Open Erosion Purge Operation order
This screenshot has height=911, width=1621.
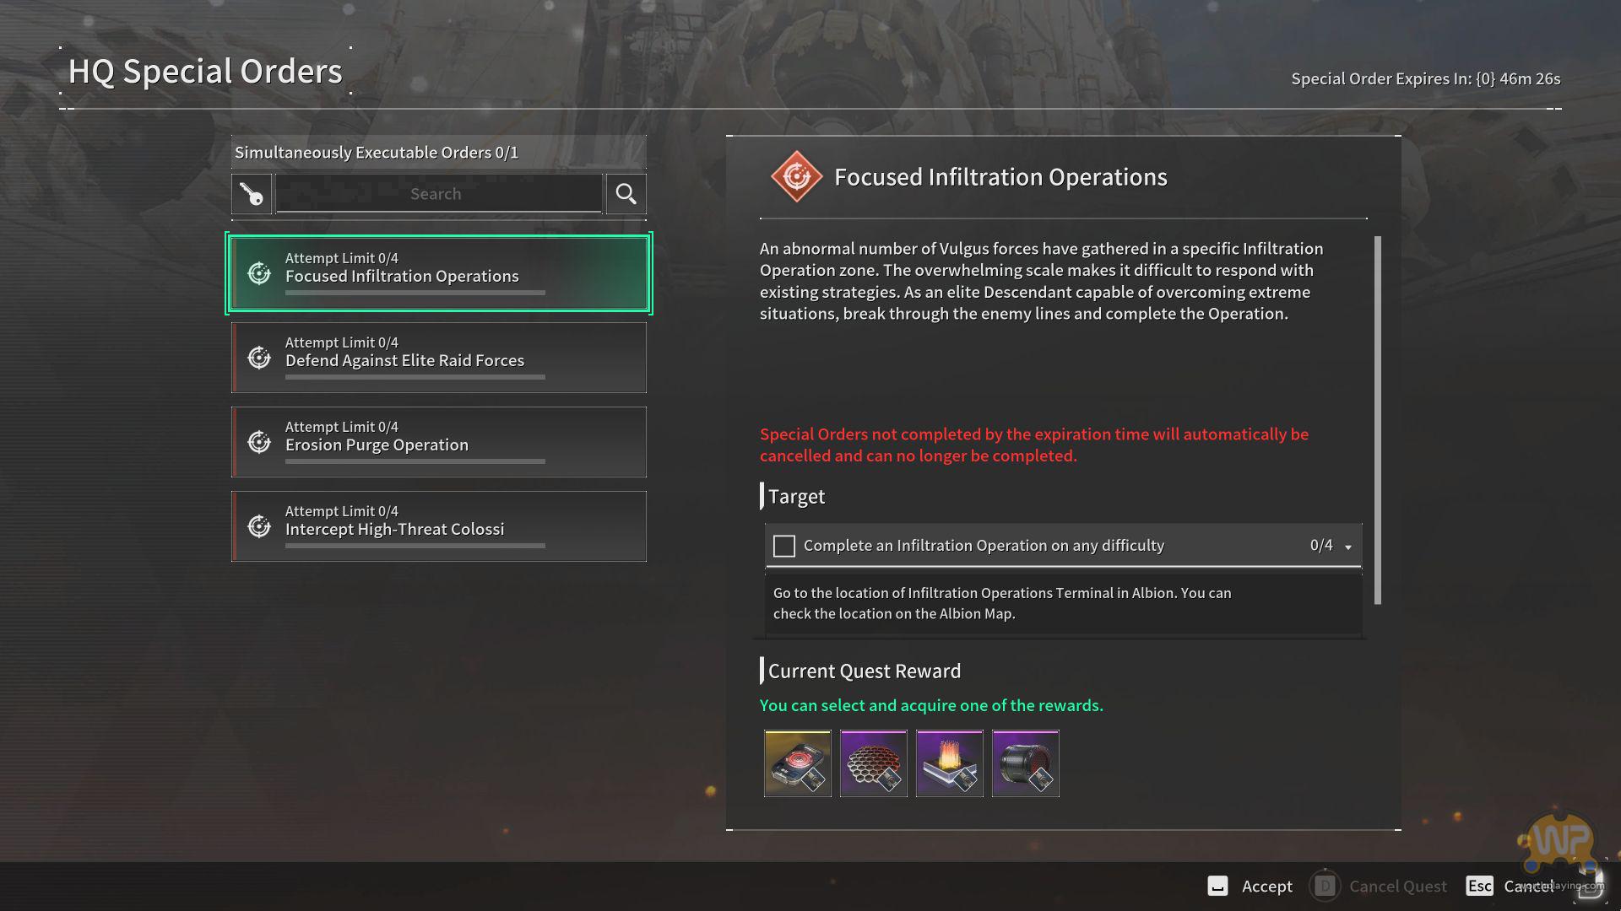(439, 442)
